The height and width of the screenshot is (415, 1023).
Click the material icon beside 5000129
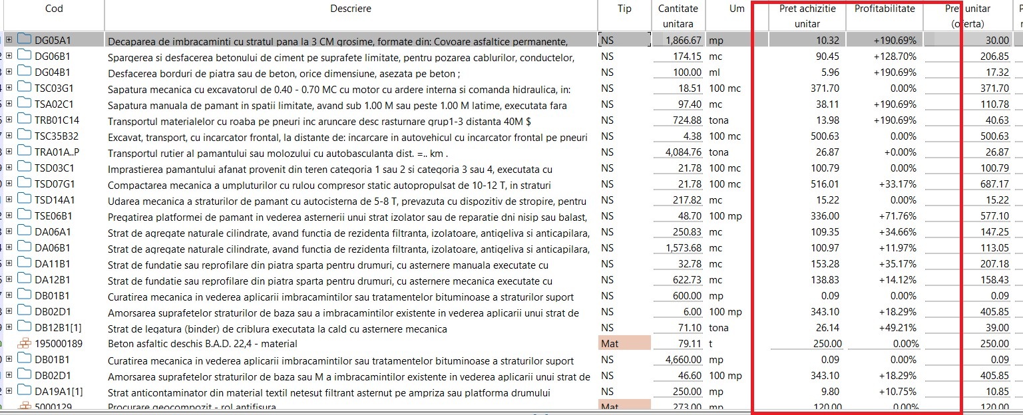(x=25, y=406)
